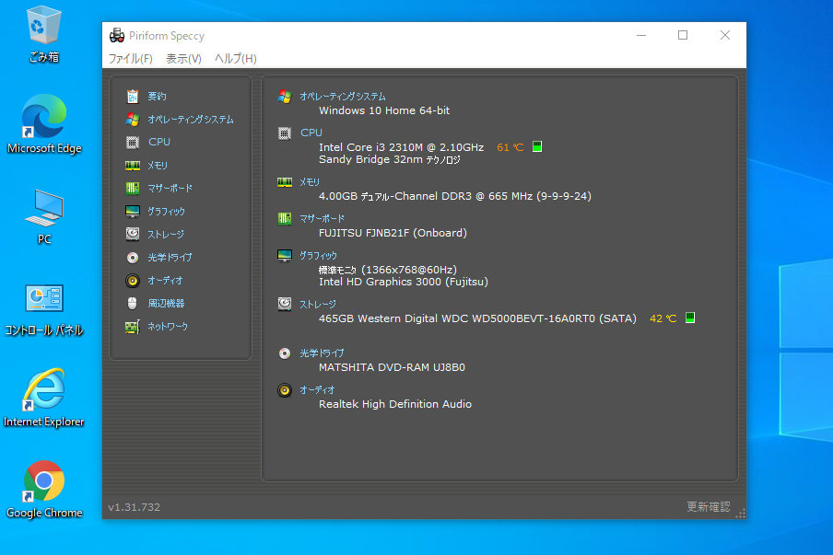
Task: Click the グラフィック heading link in summary
Action: pos(318,255)
